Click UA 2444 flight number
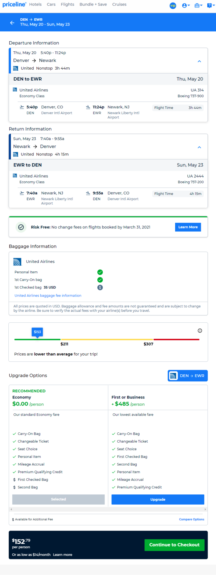Screen dimensions: 216x575 (x=195, y=176)
